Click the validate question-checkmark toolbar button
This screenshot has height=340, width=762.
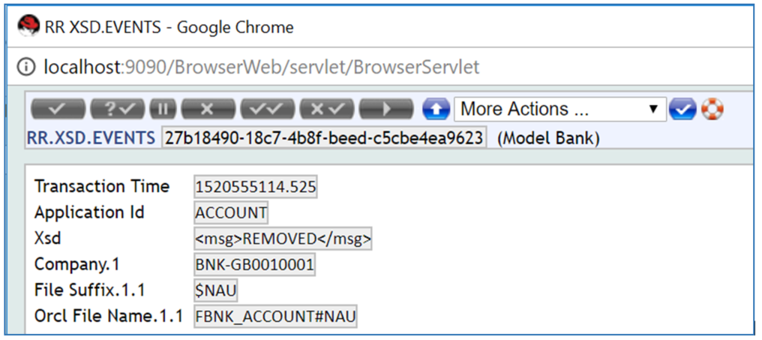tap(118, 109)
